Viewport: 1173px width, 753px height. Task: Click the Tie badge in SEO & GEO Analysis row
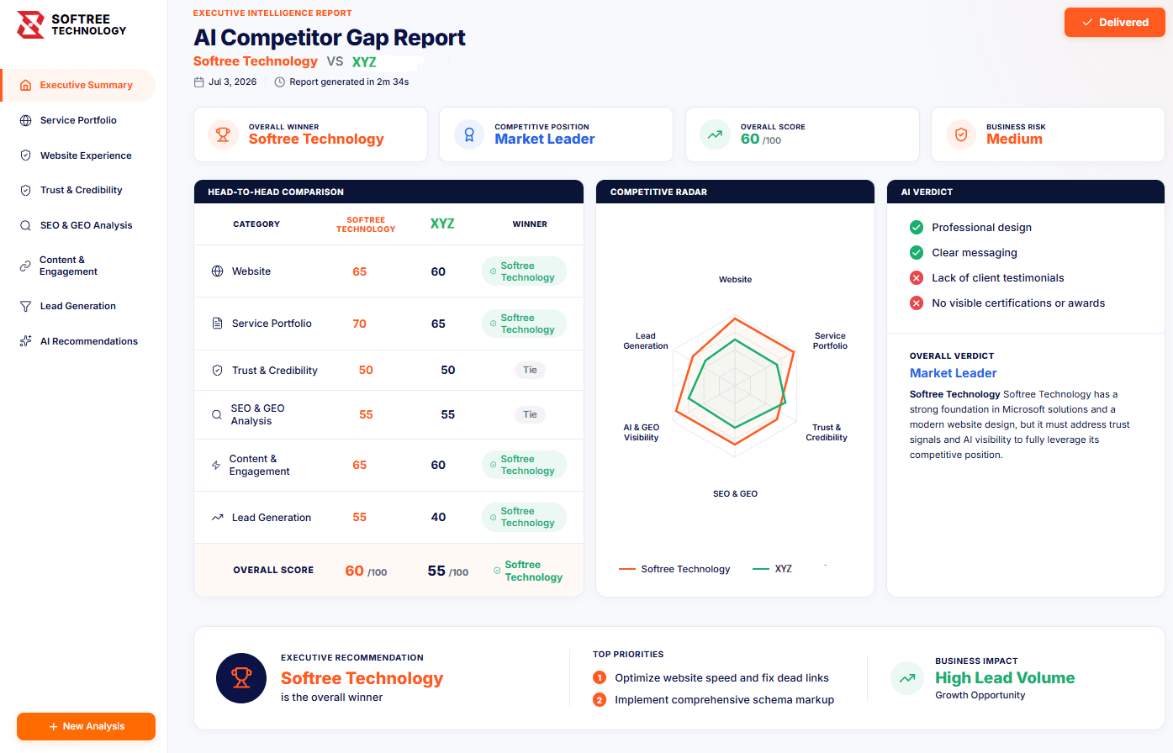530,414
